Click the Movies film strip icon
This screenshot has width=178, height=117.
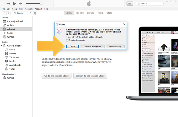[7, 53]
